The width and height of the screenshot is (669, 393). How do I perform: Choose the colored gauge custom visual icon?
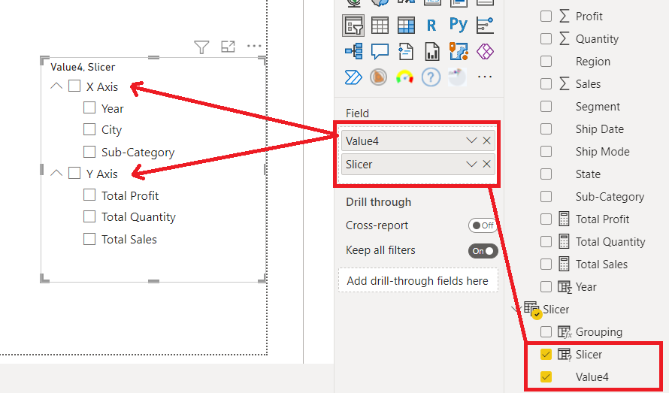point(404,77)
